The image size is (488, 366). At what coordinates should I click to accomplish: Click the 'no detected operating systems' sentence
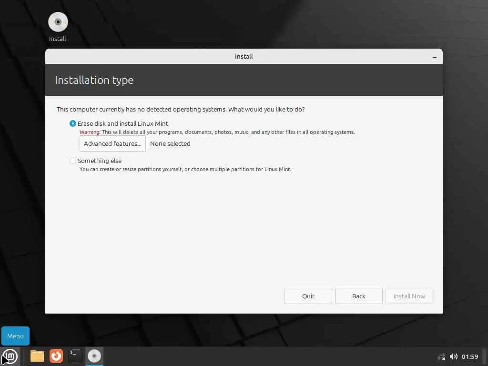coord(181,109)
